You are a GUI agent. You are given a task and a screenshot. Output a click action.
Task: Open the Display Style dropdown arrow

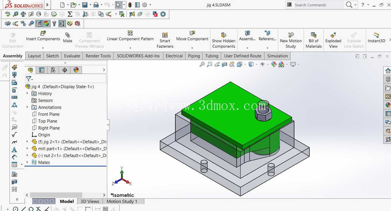coord(256,64)
